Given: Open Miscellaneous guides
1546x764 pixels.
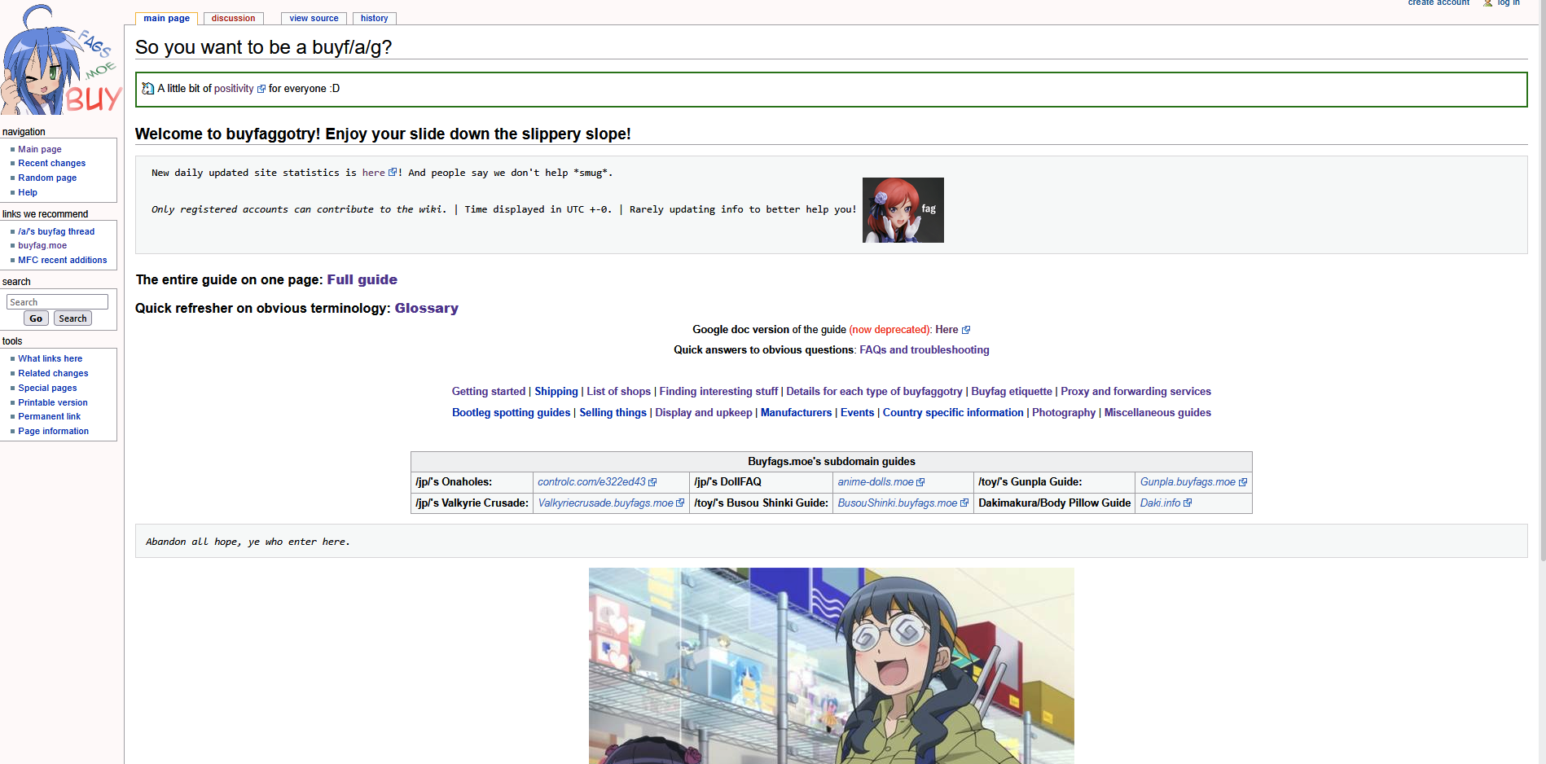Looking at the screenshot, I should click(1157, 413).
